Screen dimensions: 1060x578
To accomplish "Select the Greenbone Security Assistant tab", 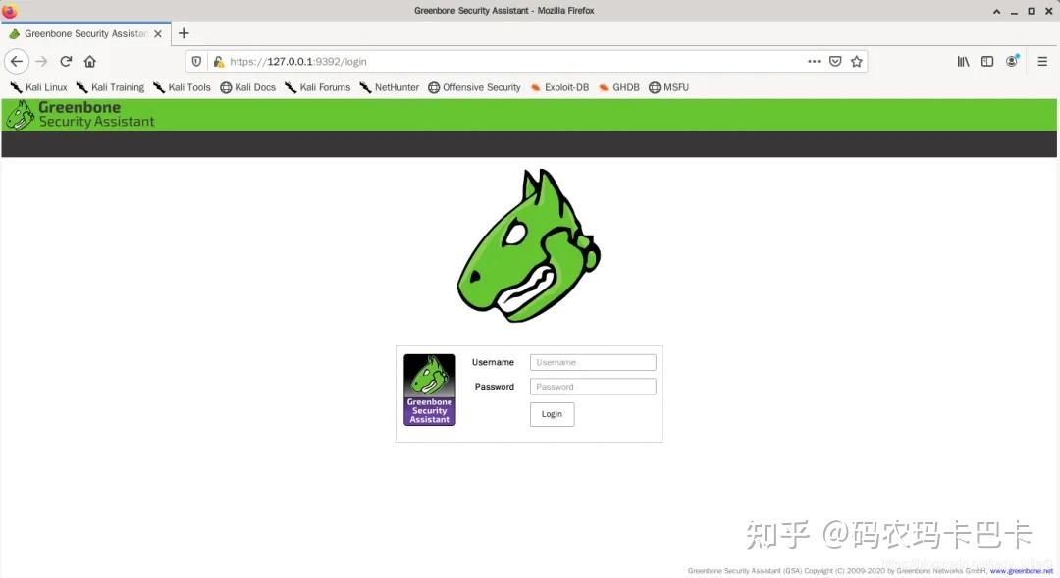I will click(x=83, y=32).
